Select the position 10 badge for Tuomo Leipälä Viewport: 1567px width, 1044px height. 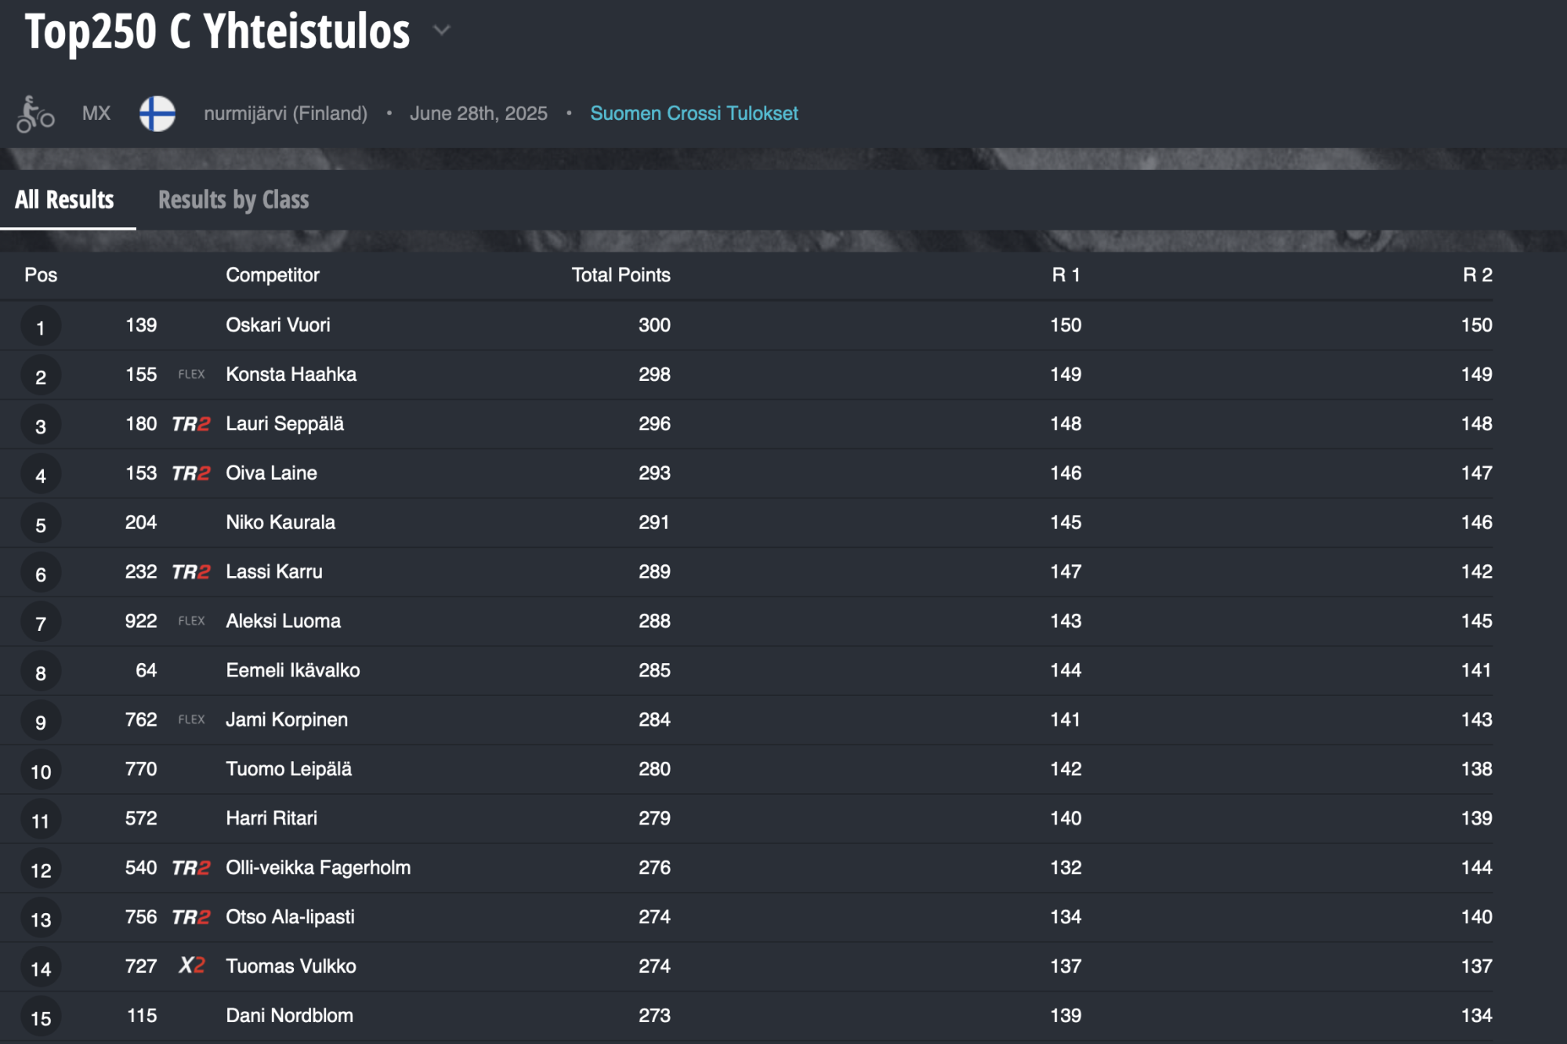point(41,771)
